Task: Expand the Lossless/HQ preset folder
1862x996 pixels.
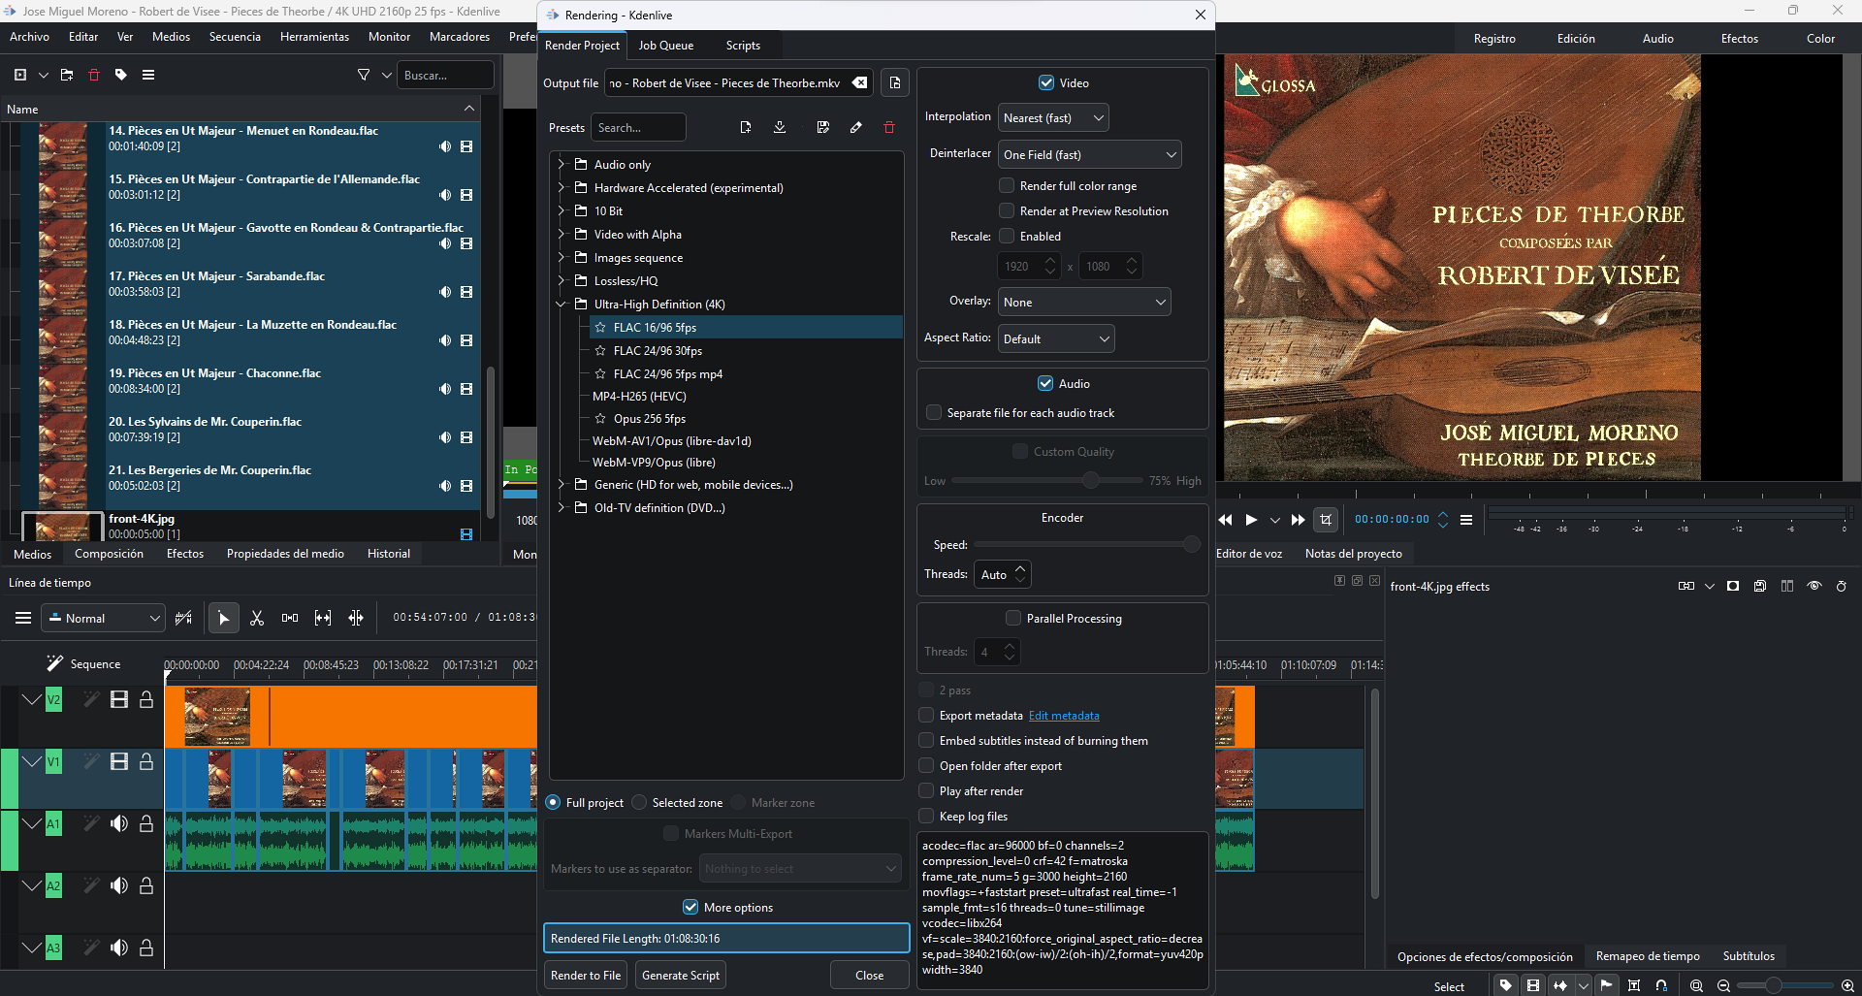Action: 561,280
